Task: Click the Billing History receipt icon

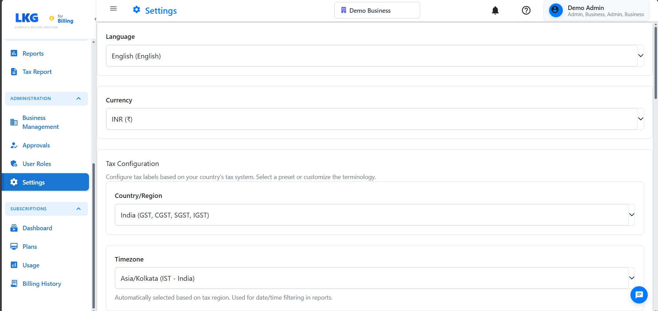Action: coord(14,284)
